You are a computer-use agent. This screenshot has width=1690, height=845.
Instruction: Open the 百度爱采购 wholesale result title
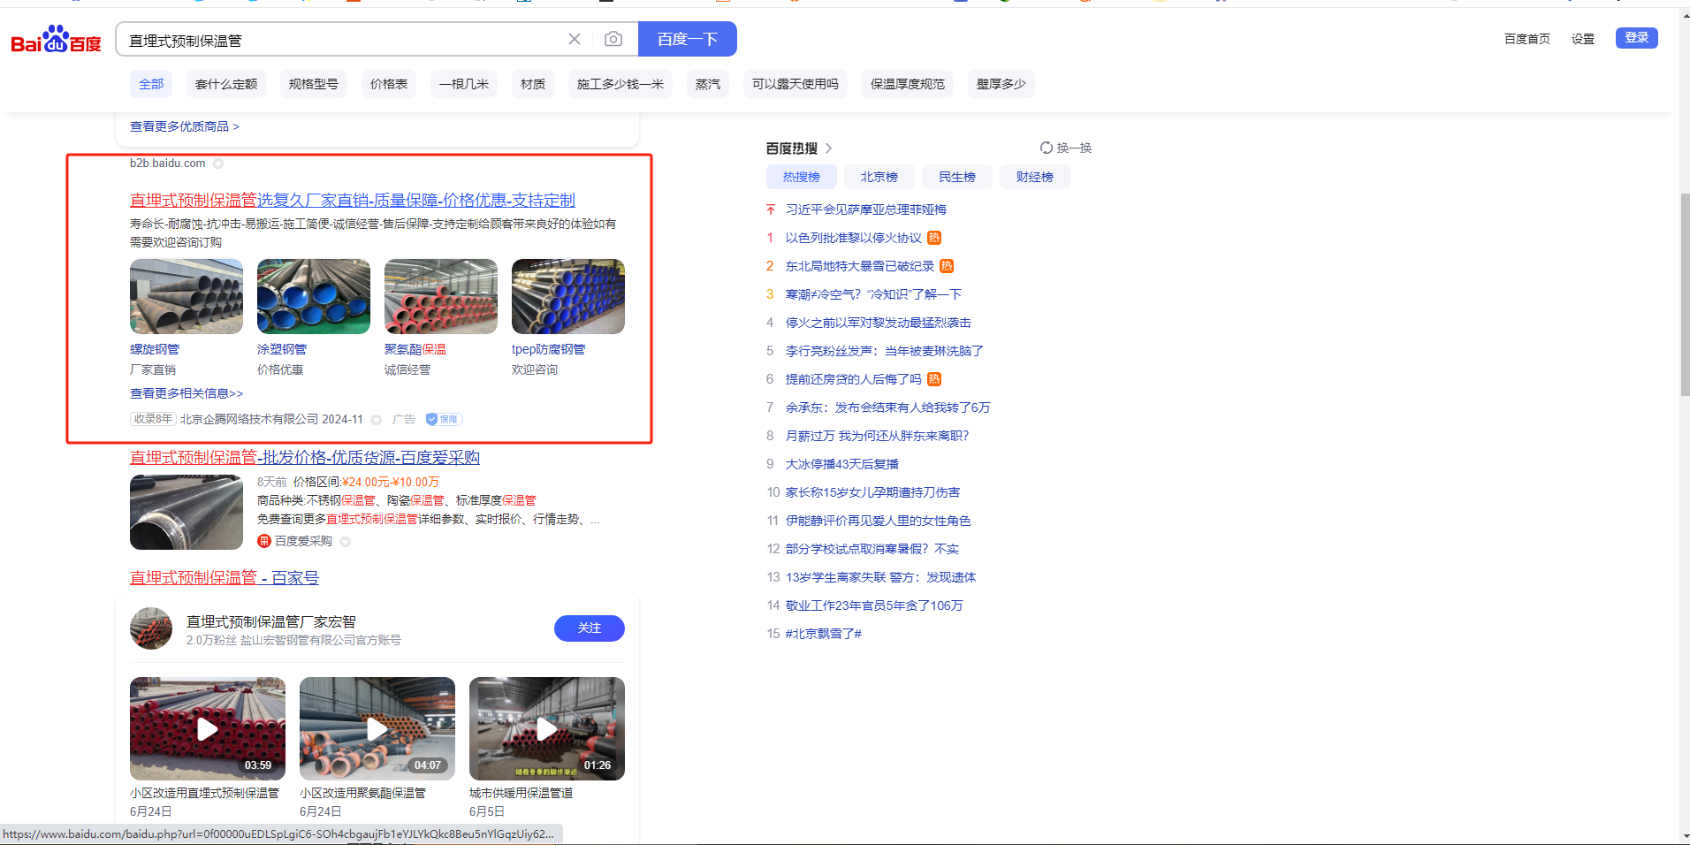click(x=305, y=457)
